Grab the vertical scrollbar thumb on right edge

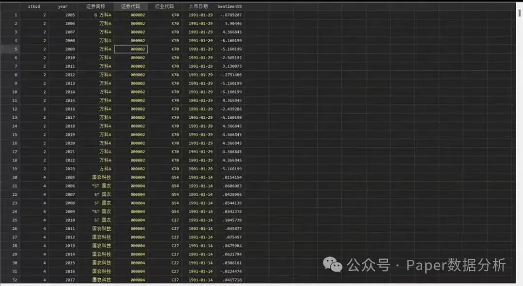point(520,12)
